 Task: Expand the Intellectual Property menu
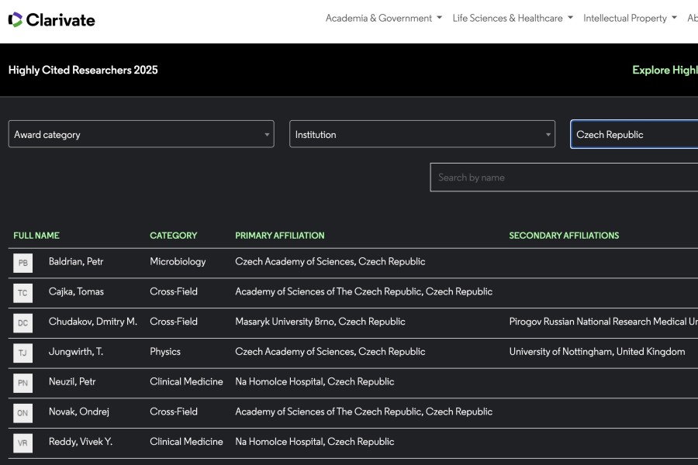pyautogui.click(x=630, y=18)
